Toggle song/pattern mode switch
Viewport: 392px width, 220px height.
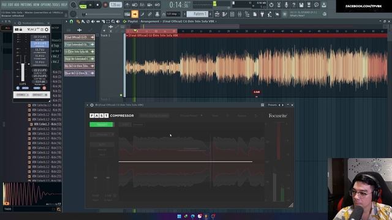[x=83, y=5]
